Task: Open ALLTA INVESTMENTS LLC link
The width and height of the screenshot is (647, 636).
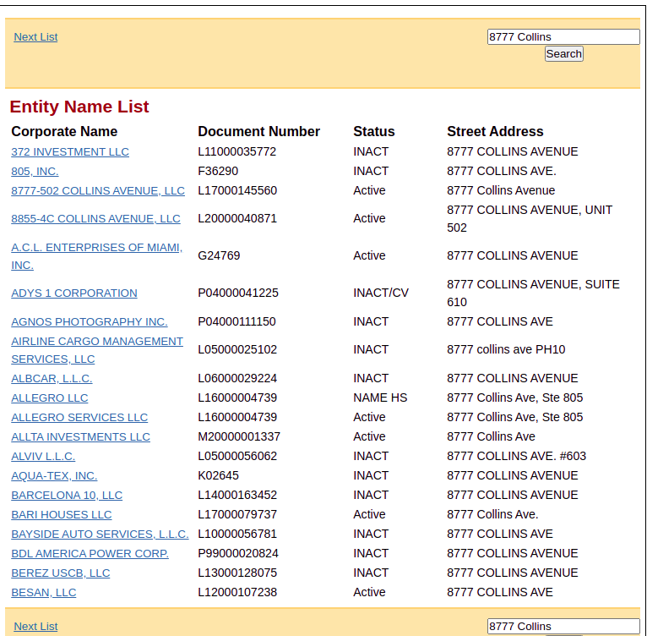Action: point(80,436)
